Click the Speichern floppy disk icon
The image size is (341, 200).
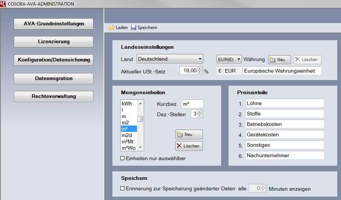tap(133, 28)
